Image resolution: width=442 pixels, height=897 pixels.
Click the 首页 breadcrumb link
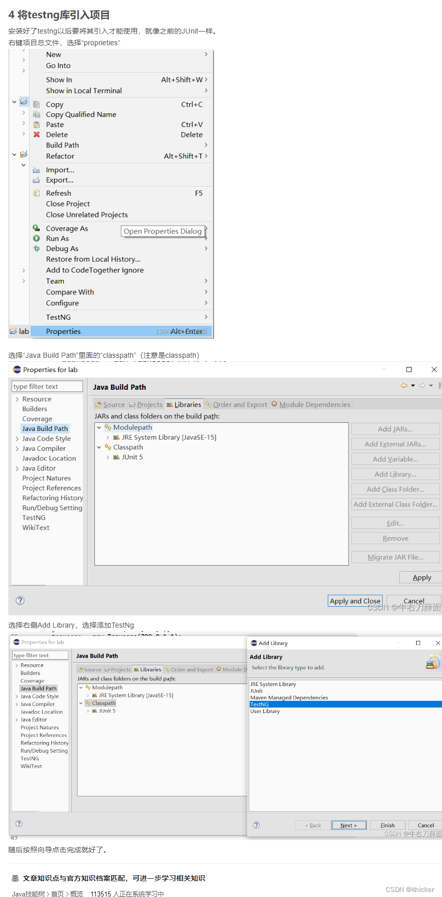click(x=58, y=894)
